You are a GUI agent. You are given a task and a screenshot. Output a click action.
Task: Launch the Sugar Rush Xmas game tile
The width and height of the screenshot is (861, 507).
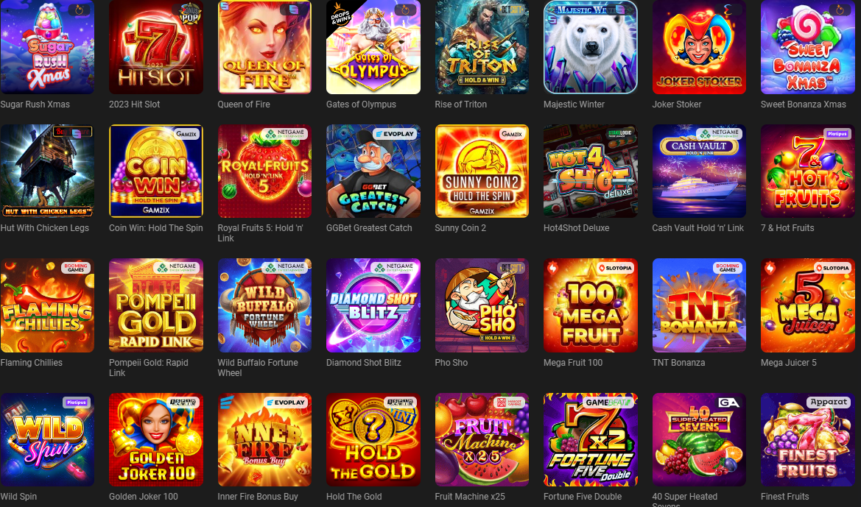point(47,47)
